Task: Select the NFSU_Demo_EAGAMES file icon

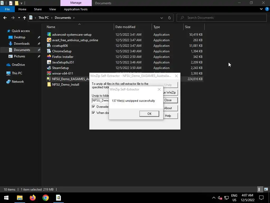Action: tap(49, 79)
